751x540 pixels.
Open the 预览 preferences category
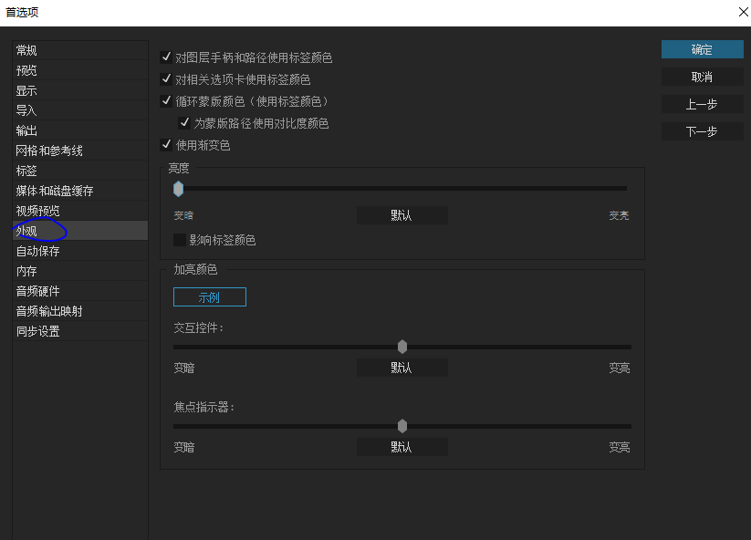pos(80,70)
